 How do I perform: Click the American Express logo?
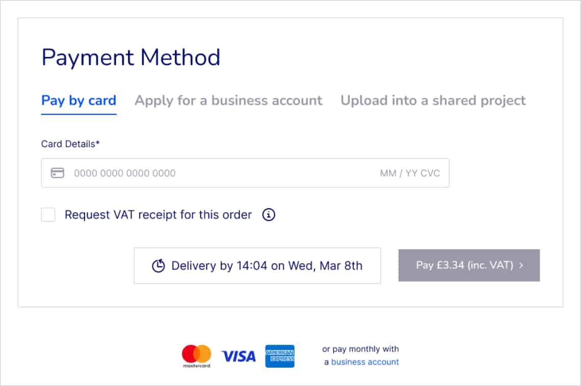[x=280, y=356]
